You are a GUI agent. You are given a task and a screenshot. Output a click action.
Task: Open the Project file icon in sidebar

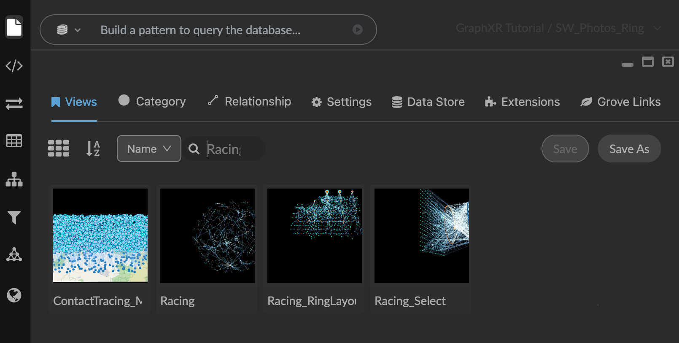[14, 27]
